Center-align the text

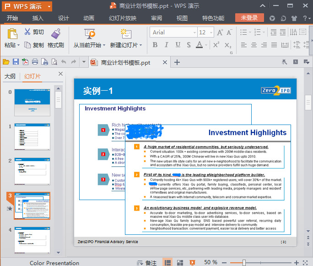[x=254, y=45]
